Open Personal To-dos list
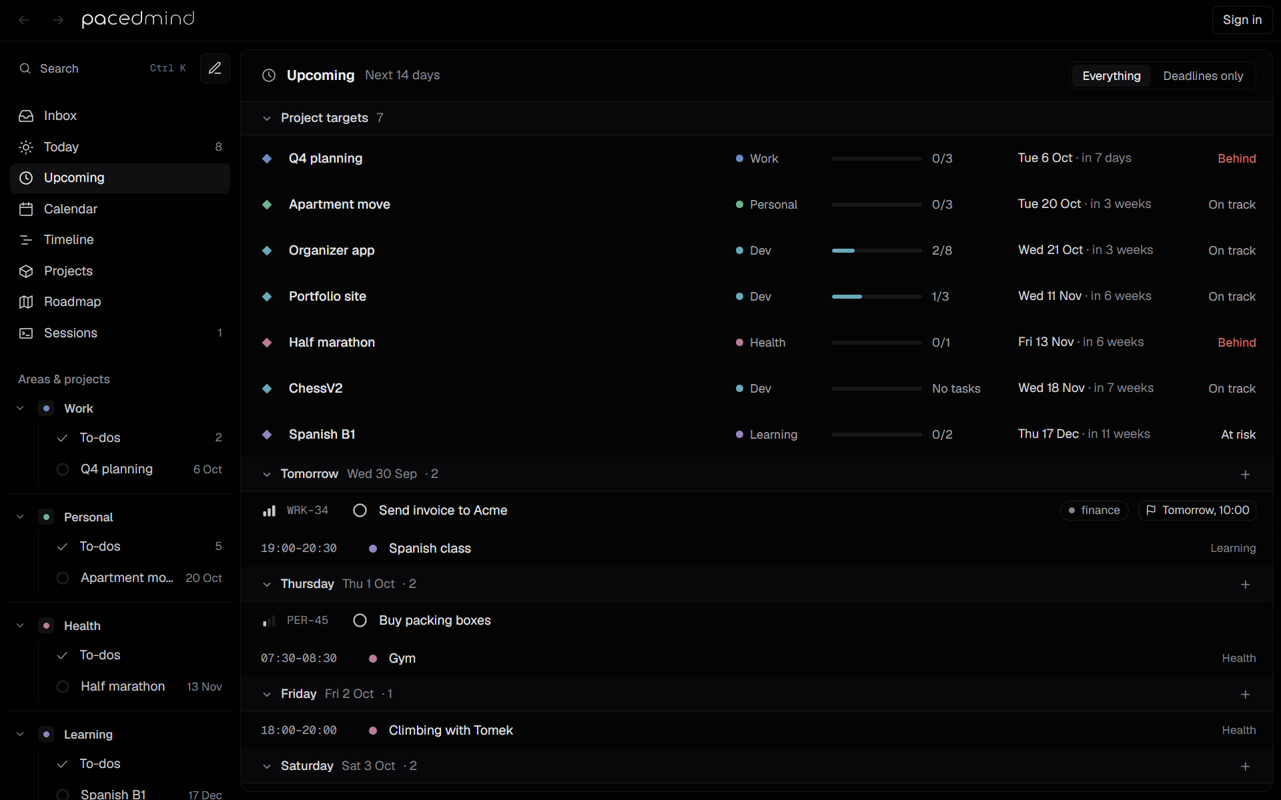Screen dimensions: 1281x800 (139, 547)
